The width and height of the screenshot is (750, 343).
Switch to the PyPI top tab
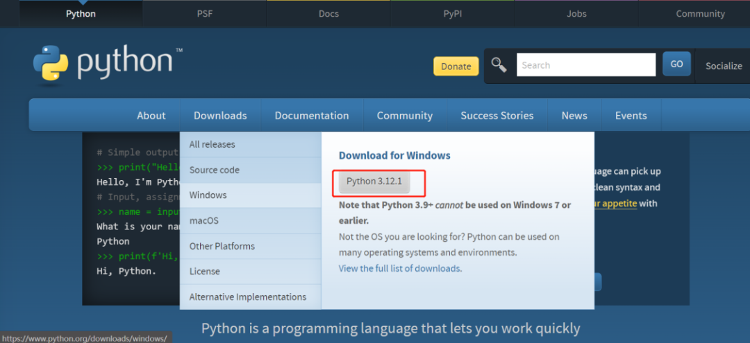(x=452, y=13)
